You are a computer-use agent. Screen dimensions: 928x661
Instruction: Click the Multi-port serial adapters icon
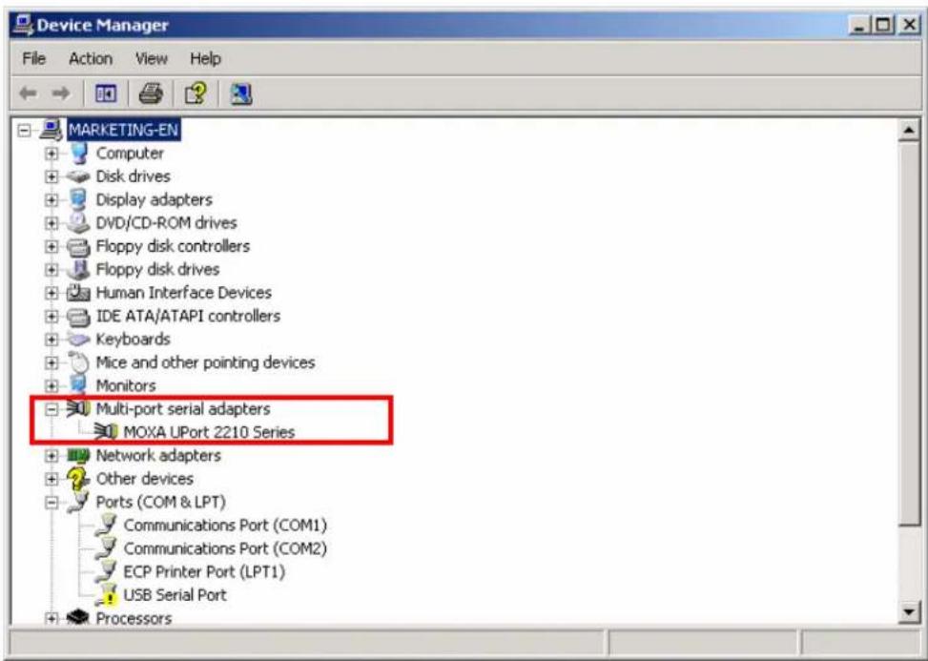point(77,408)
